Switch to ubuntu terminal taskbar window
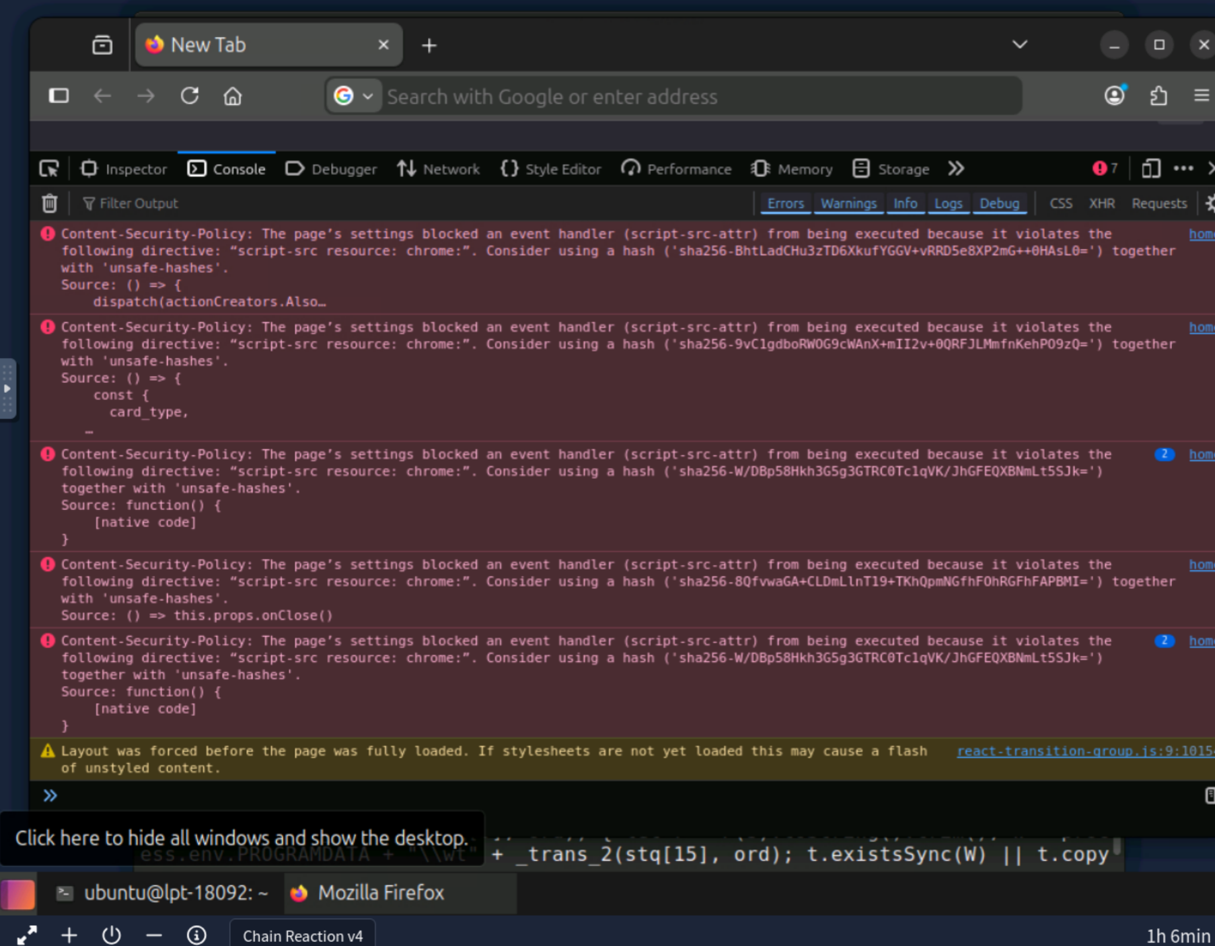 point(162,893)
